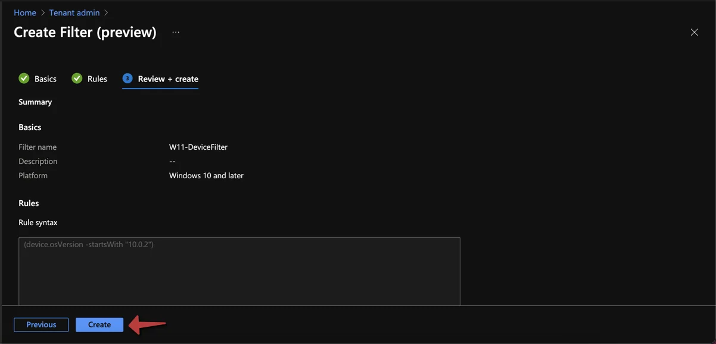Screen dimensions: 716x344
Task: Go back with the Previous button
Action: point(41,324)
